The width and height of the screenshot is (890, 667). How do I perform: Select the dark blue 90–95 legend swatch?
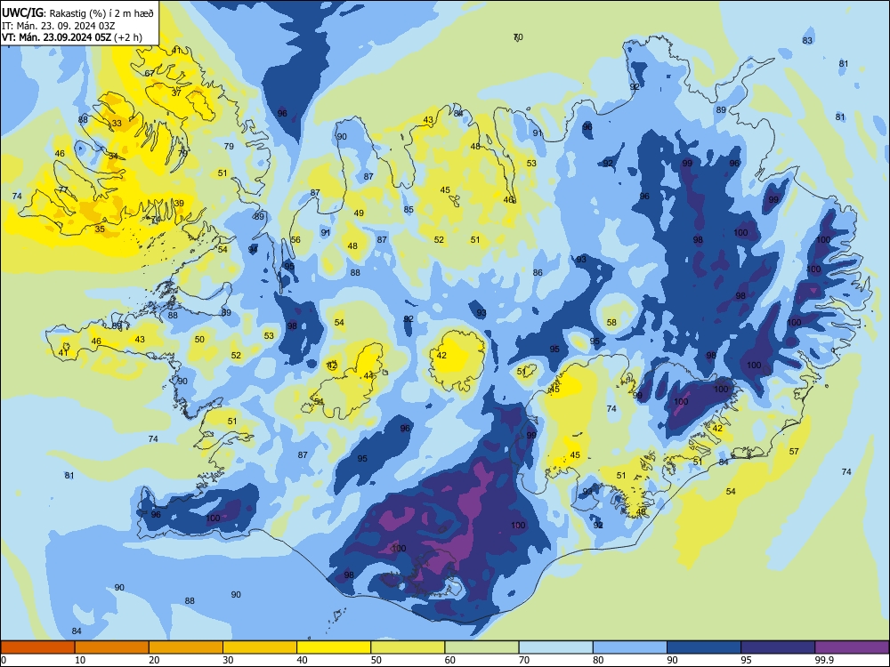704,647
